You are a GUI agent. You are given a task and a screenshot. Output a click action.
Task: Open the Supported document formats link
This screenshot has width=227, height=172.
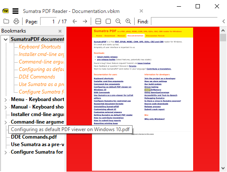109,104
